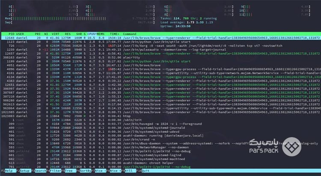Click F8 Nice + to lower priority
The height and width of the screenshot is (176, 321).
click(x=116, y=171)
